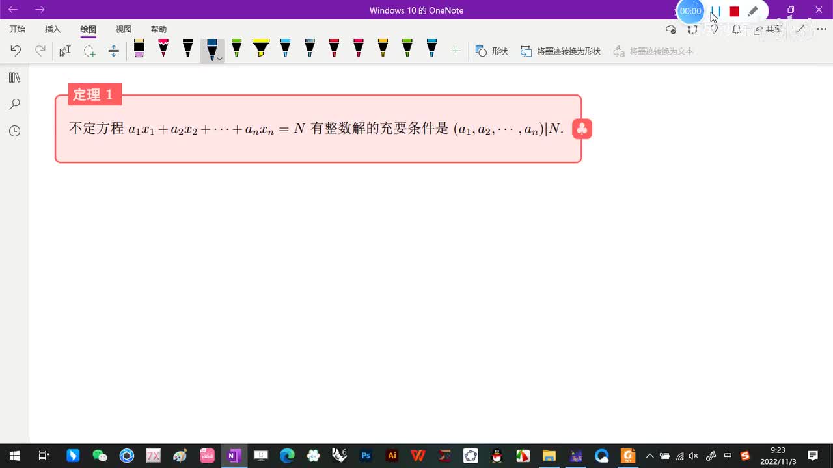Pick the lime green pen near the end
Viewport: 833px width, 468px height.
407,49
